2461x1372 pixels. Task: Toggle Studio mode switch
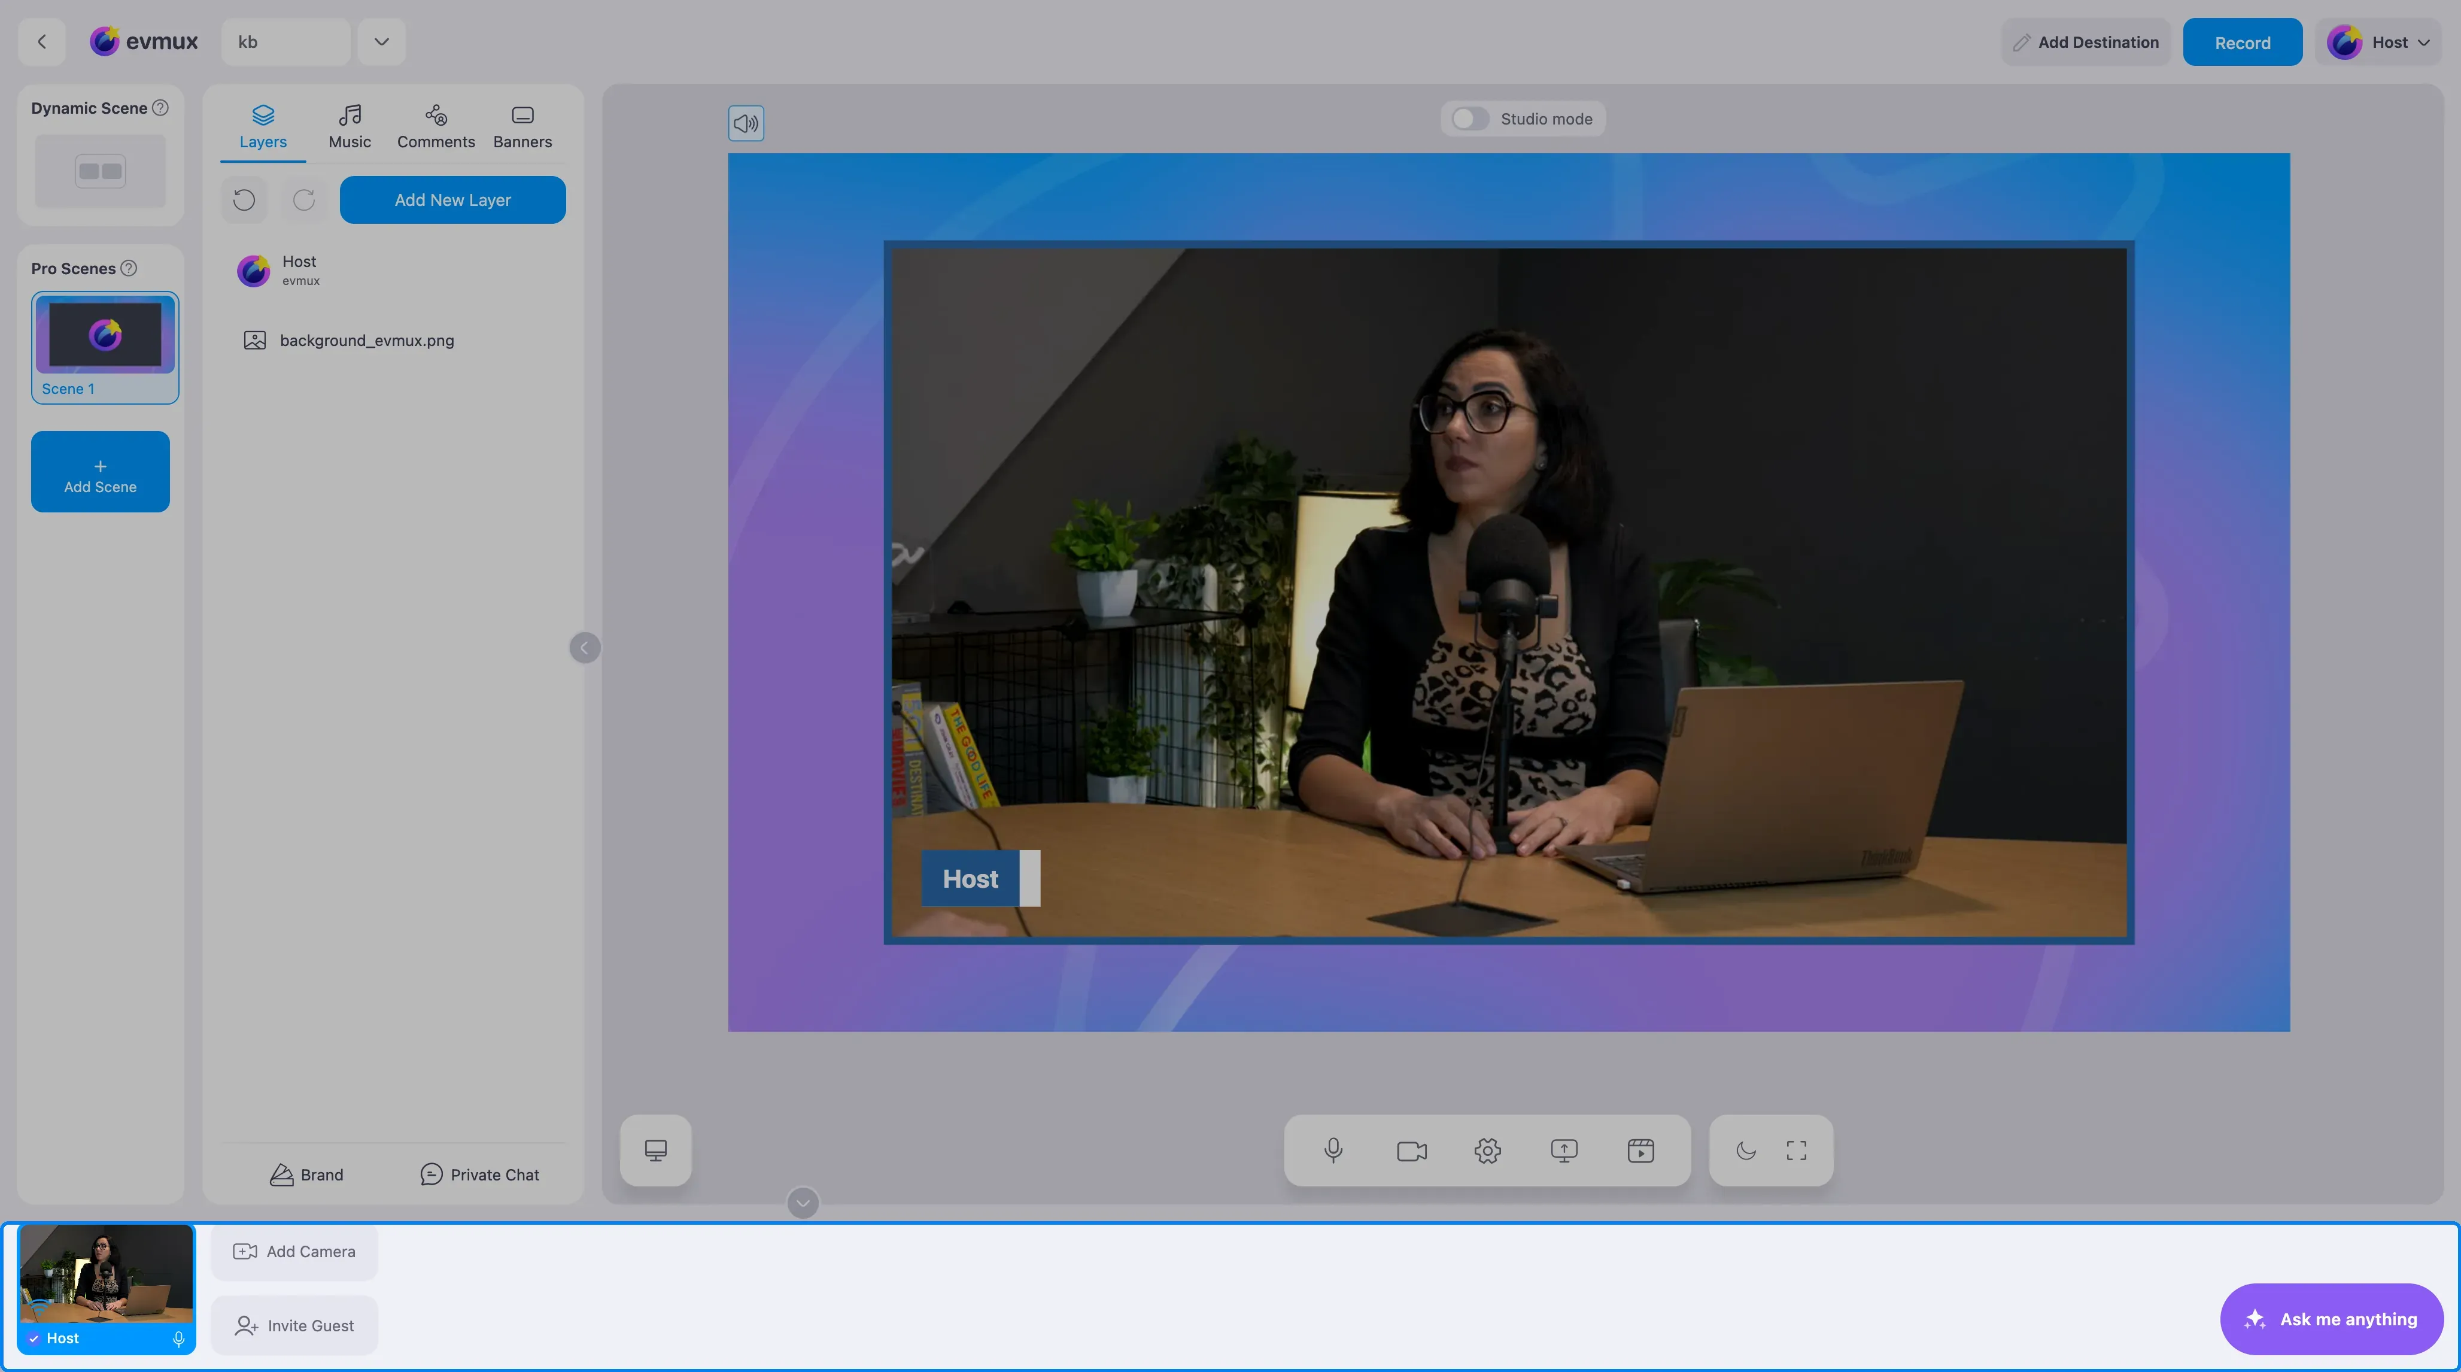coord(1469,120)
